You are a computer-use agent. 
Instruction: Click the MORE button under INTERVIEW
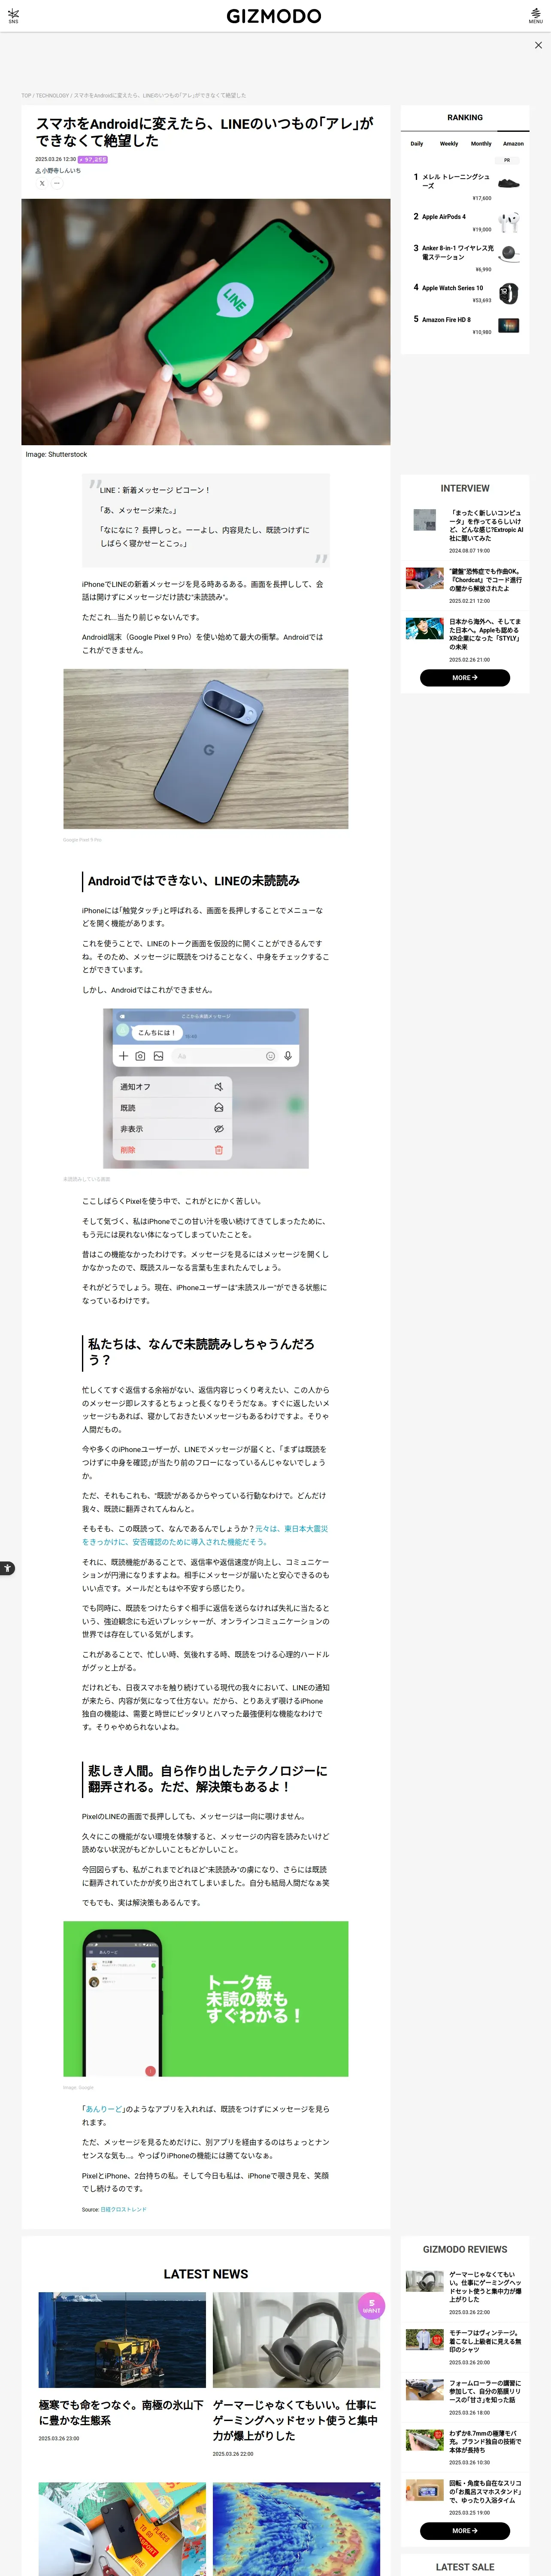coord(465,678)
